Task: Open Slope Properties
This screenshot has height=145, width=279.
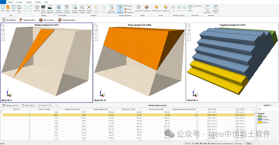Action: point(147,8)
